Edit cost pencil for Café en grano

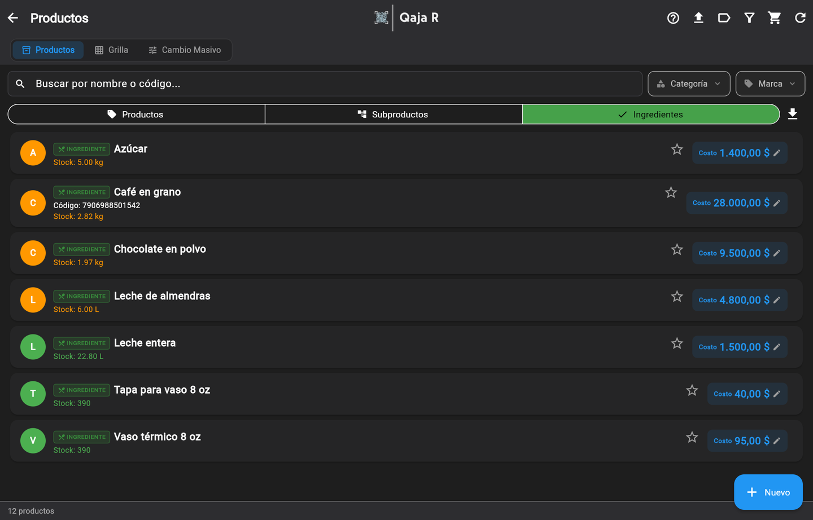click(x=777, y=203)
